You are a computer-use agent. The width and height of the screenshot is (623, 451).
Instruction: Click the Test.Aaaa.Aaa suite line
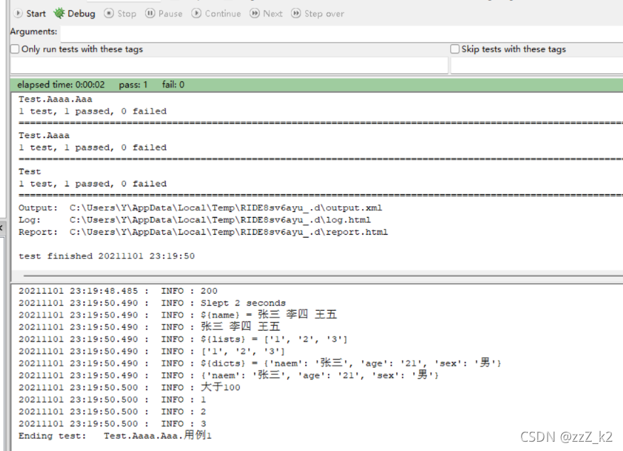coord(55,99)
